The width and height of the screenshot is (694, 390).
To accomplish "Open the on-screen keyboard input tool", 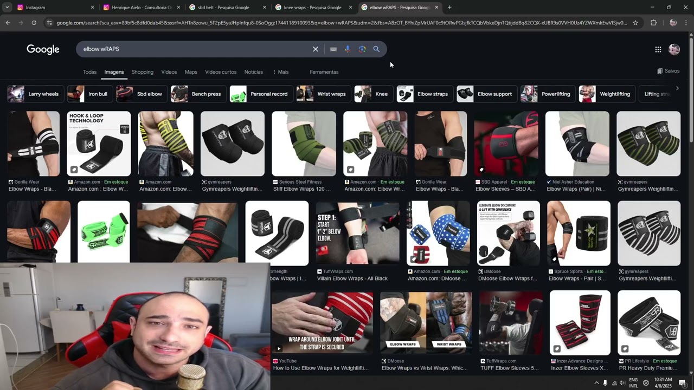I will (x=333, y=49).
